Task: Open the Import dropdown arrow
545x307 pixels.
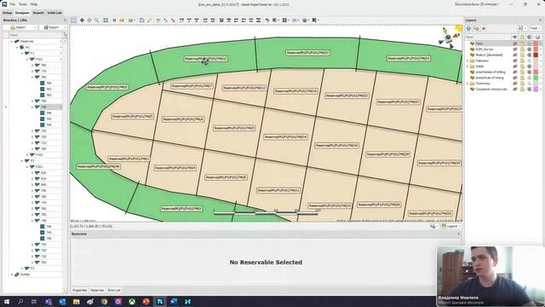Action: coord(35,27)
